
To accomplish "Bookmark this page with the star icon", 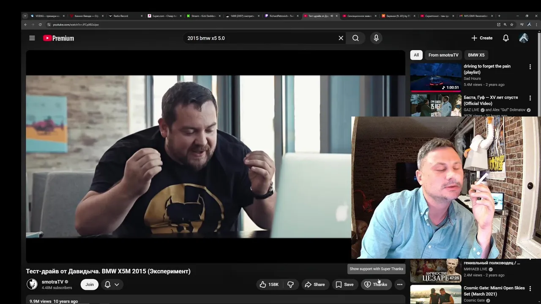I will point(511,24).
